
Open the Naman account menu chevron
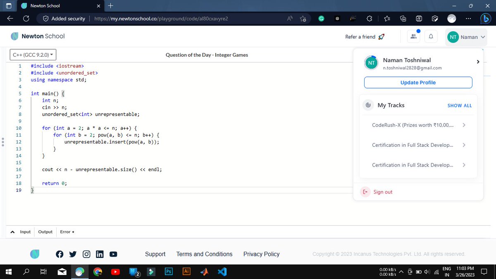click(482, 37)
